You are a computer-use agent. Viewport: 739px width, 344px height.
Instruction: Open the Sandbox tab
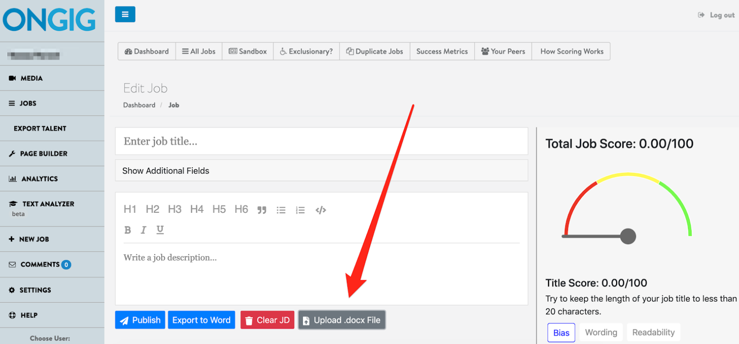(248, 52)
